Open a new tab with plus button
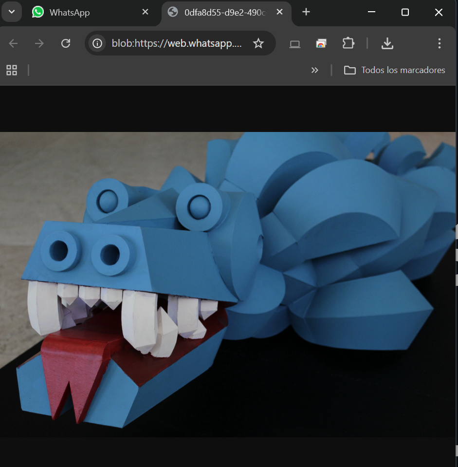Screen dimensions: 458x467 [306, 12]
